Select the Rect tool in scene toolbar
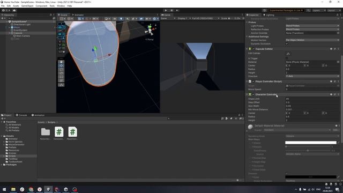343x193 pixels. 61,77
